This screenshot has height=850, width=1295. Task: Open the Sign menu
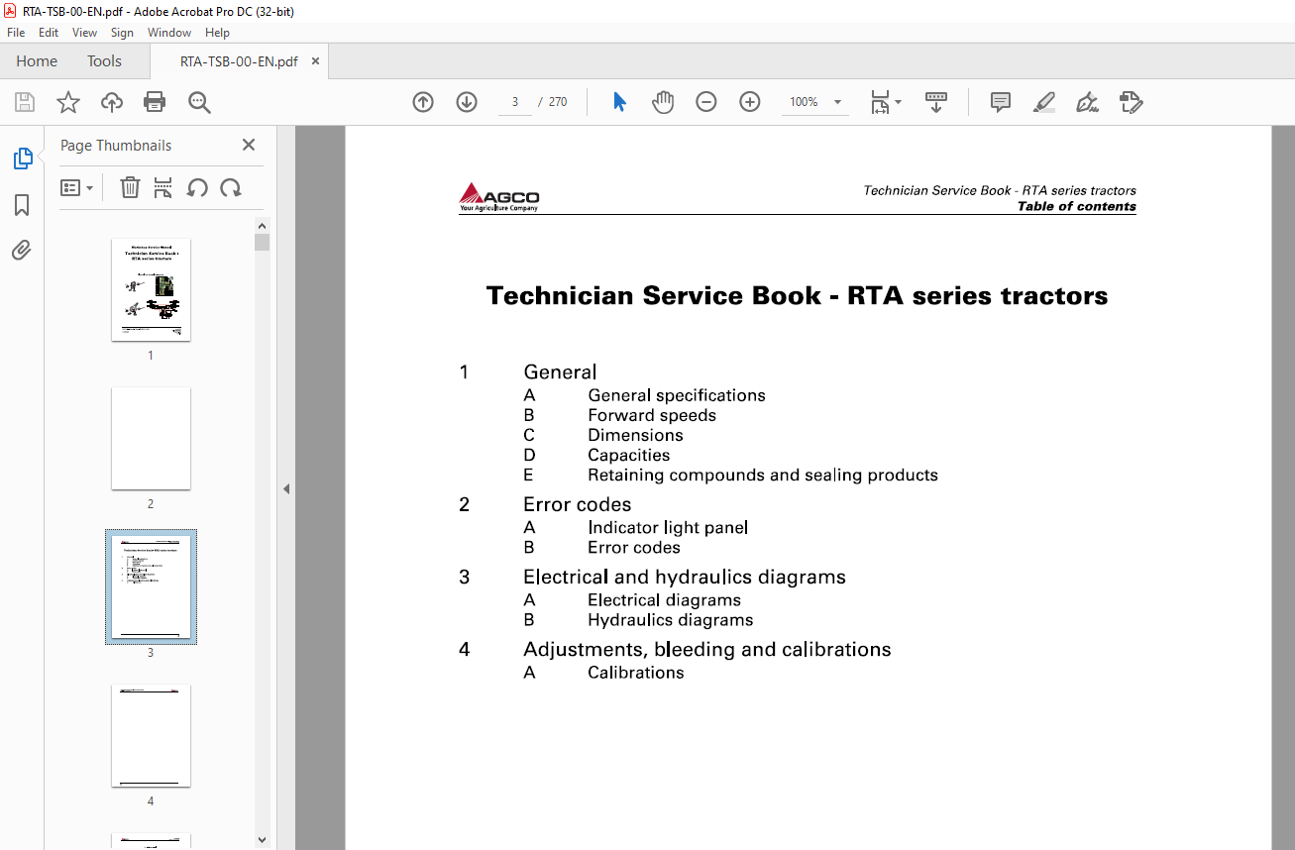pyautogui.click(x=122, y=33)
